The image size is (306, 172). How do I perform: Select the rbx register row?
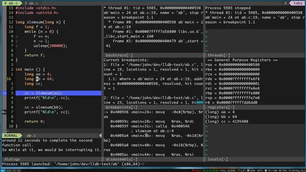[x=232, y=69]
